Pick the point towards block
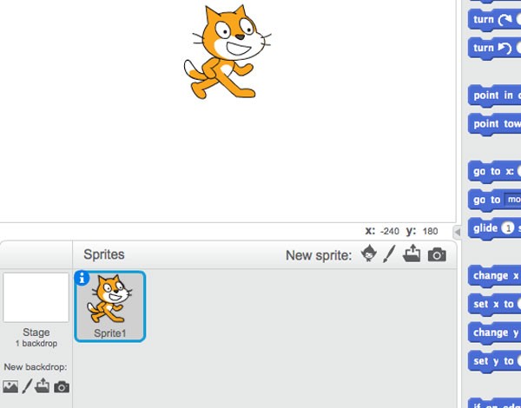This screenshot has width=521, height=408. pyautogui.click(x=494, y=124)
